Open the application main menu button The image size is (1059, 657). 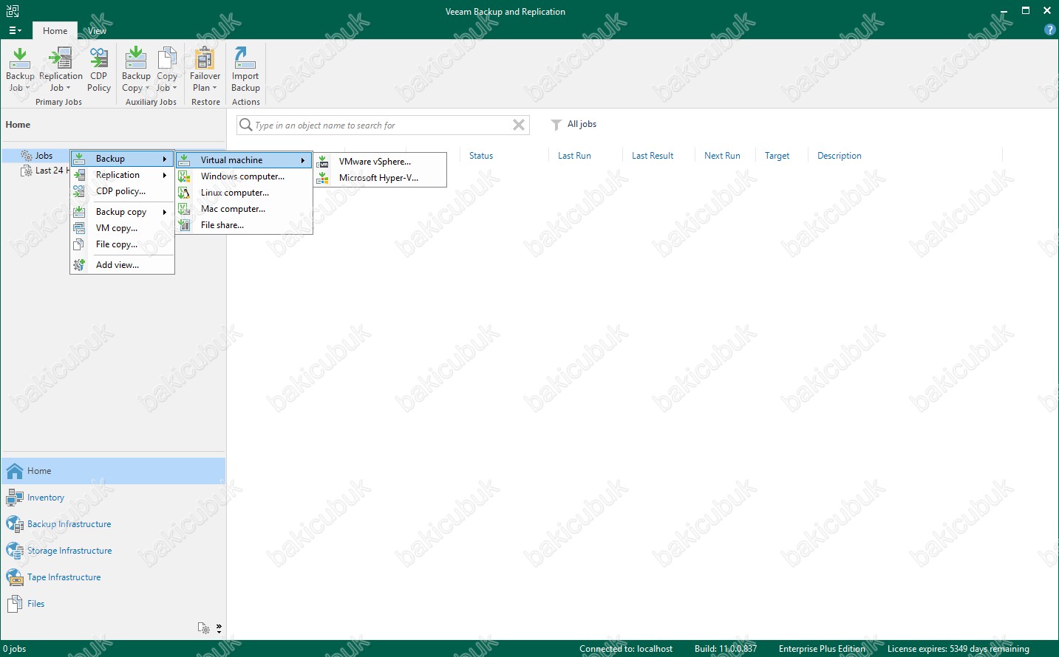click(x=15, y=30)
